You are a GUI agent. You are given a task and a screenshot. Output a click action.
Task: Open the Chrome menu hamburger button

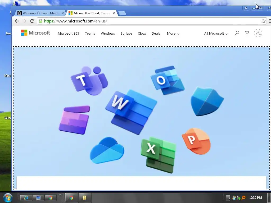tap(270, 21)
